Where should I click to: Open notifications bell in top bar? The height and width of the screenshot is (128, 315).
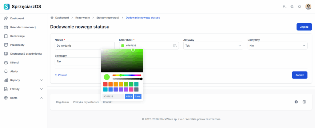(299, 6)
